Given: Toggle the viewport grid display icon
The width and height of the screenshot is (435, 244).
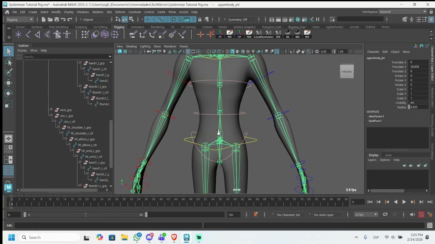Looking at the screenshot, I should (x=188, y=52).
